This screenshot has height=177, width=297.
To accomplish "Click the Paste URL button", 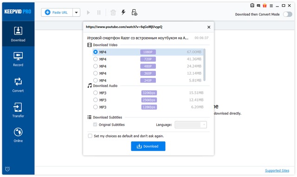I will click(57, 13).
